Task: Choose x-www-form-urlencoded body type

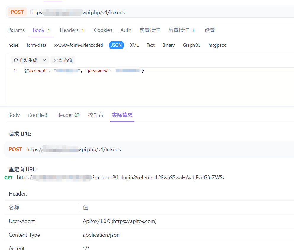Action: click(x=78, y=45)
